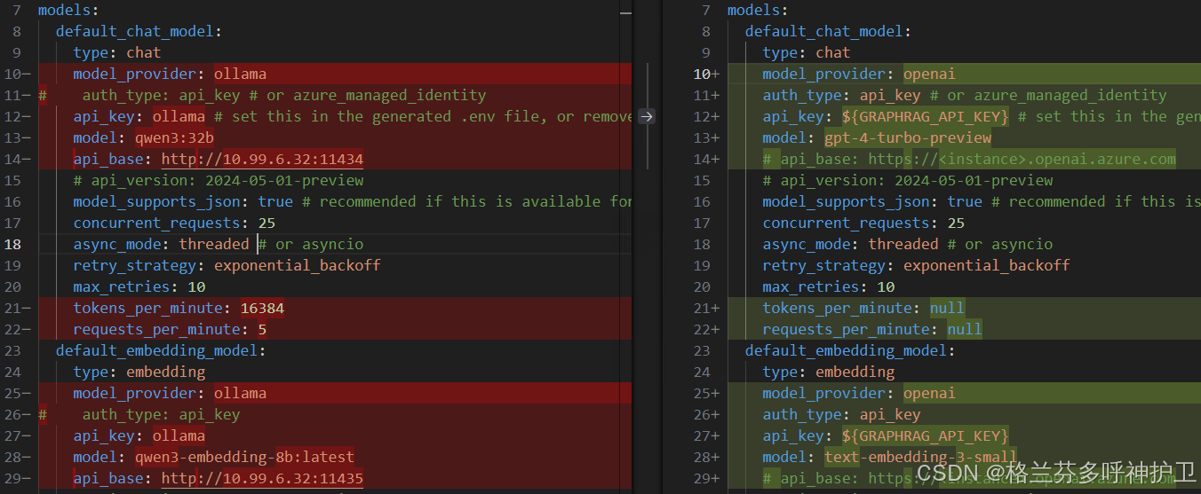Click 'model_supports_json: true' in original pane
Viewport: 1201px width, 494px height.
(184, 201)
